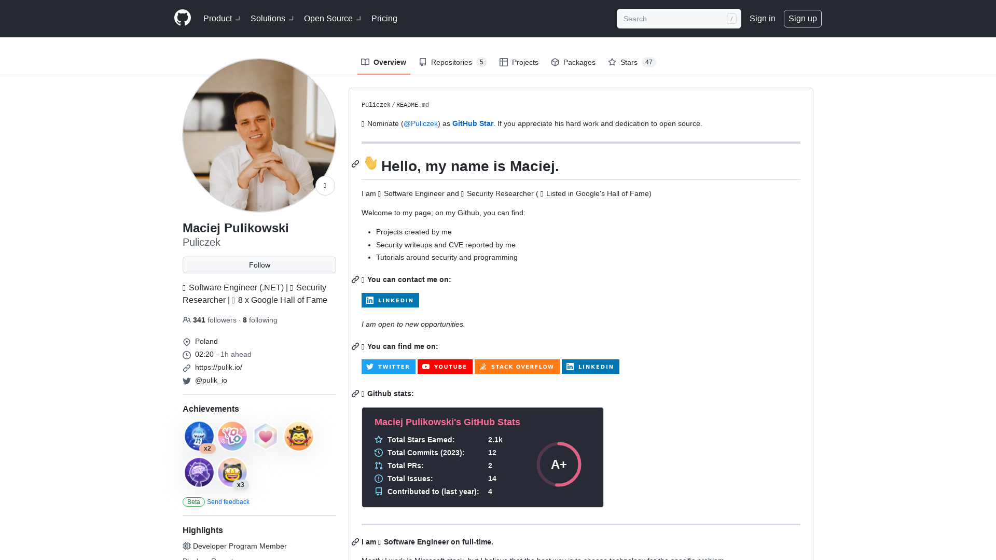Viewport: 996px width, 560px height.
Task: Click the Developer Program Member highlight
Action: 240,546
